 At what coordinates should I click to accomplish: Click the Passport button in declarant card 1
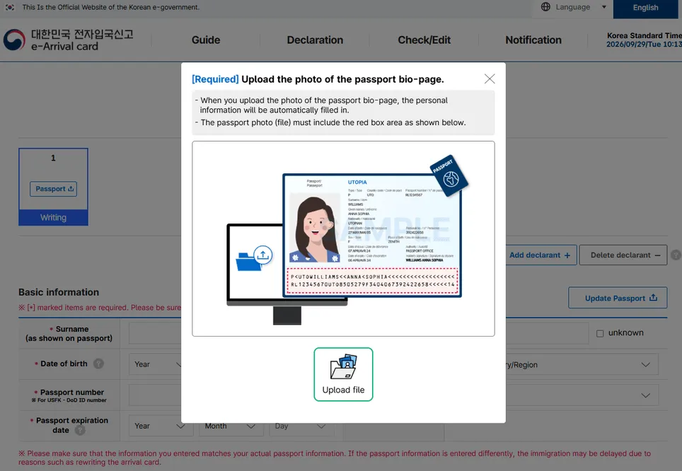pyautogui.click(x=54, y=189)
